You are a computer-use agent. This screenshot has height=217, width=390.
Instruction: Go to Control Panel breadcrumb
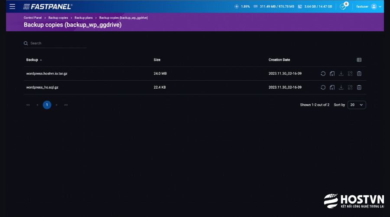(32, 18)
